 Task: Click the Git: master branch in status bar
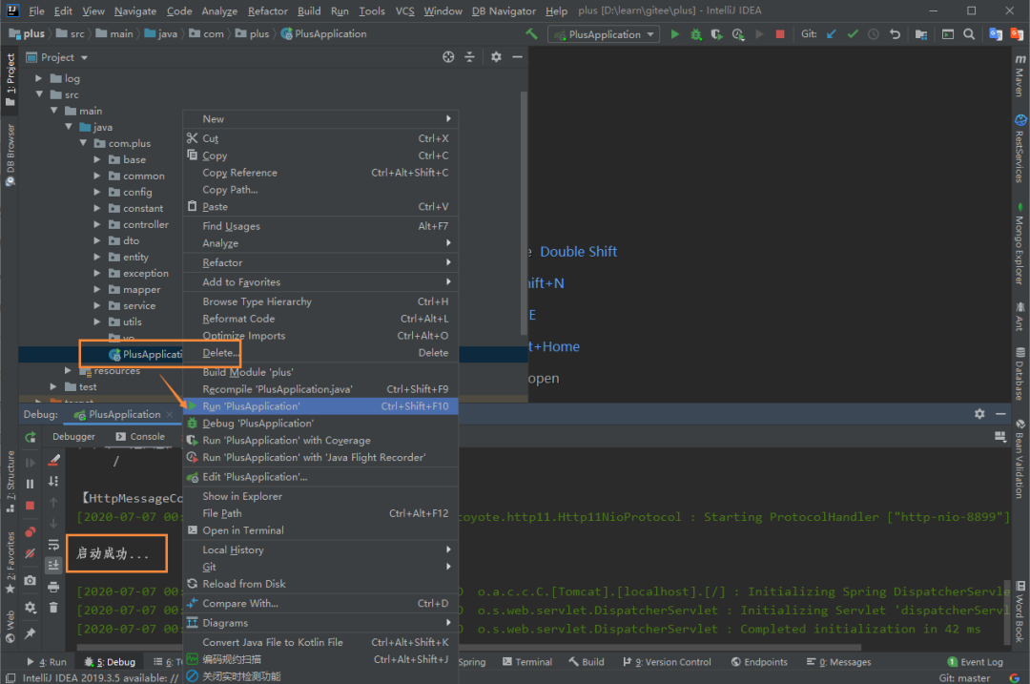[964, 677]
